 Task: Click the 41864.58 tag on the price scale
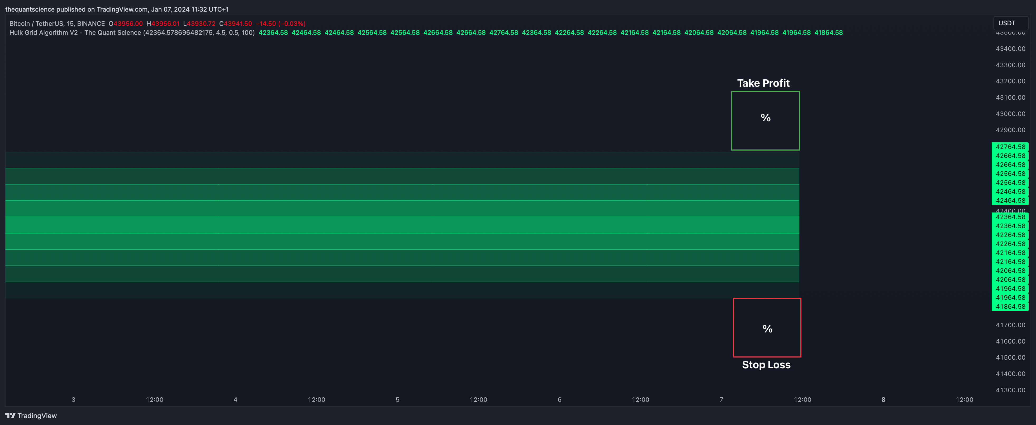pos(1010,307)
